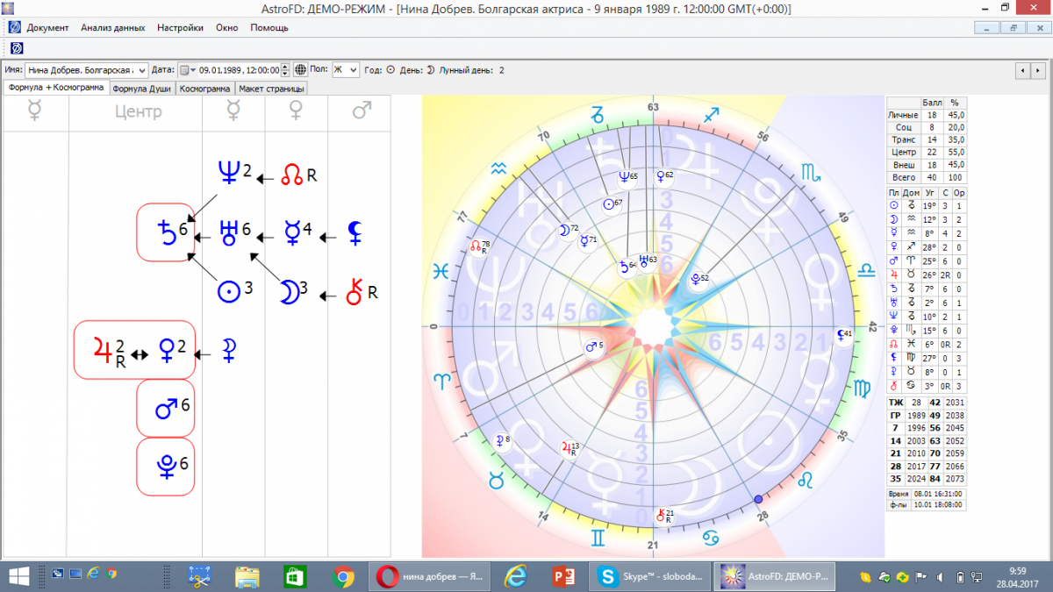
Task: Open the Имя name dropdown
Action: [x=143, y=70]
